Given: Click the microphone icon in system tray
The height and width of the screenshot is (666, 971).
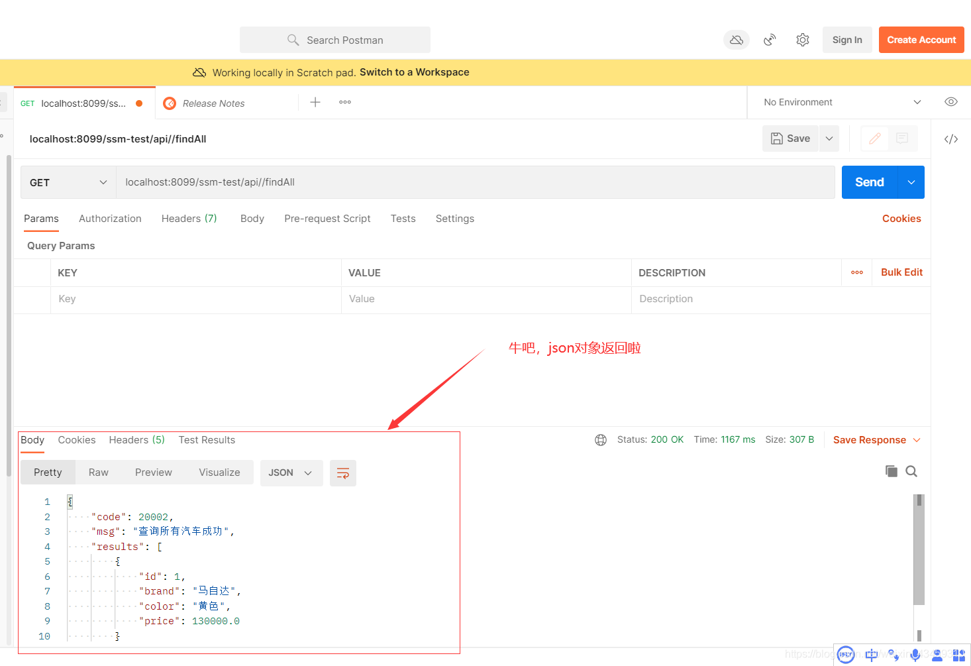Looking at the screenshot, I should point(915,655).
